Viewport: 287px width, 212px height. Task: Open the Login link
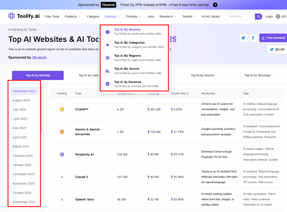269,17
